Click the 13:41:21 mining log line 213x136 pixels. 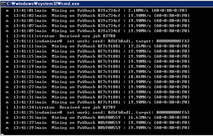98,72
